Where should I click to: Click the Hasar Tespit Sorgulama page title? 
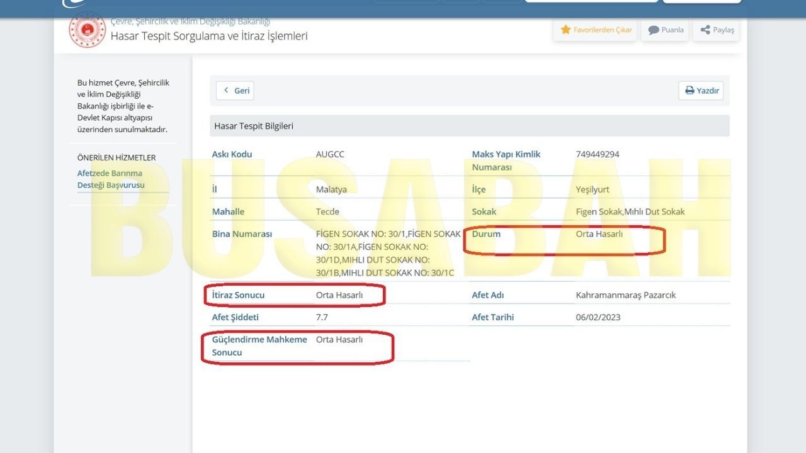[x=209, y=36]
